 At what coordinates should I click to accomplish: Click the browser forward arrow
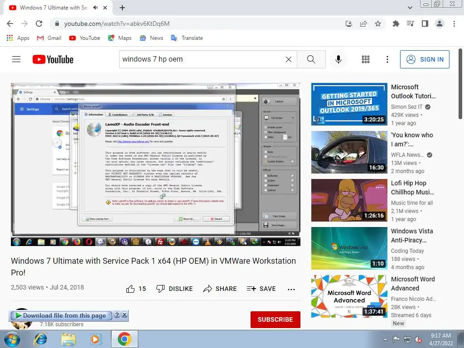point(24,24)
